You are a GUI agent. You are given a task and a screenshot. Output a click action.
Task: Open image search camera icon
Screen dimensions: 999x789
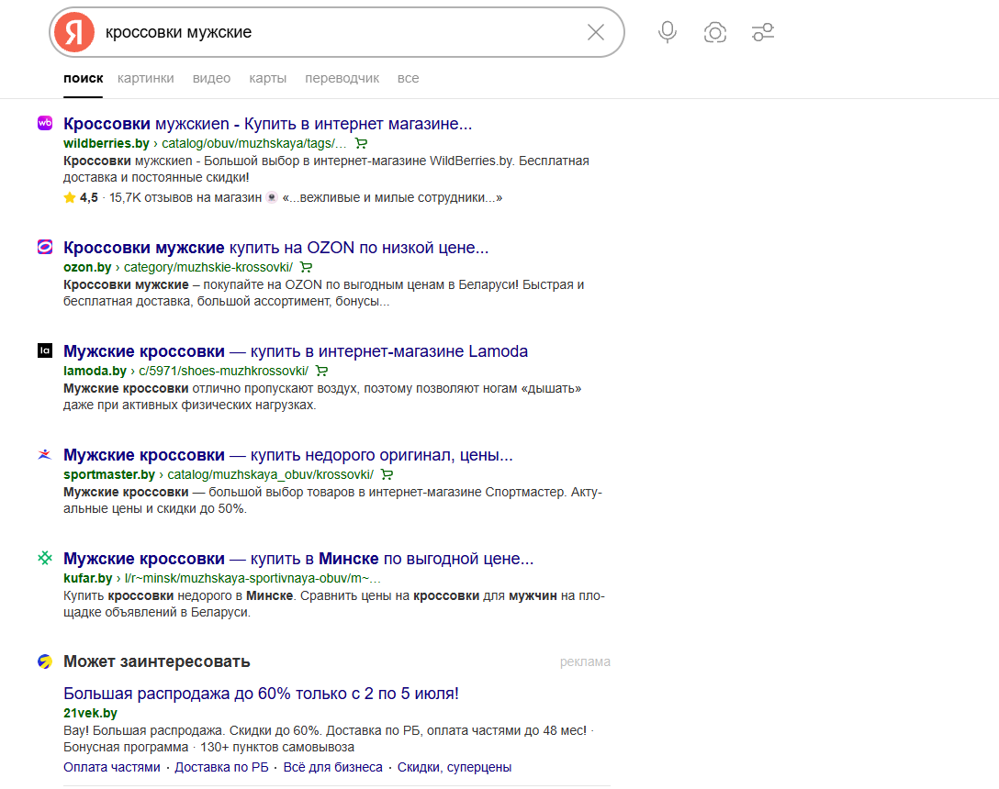715,32
